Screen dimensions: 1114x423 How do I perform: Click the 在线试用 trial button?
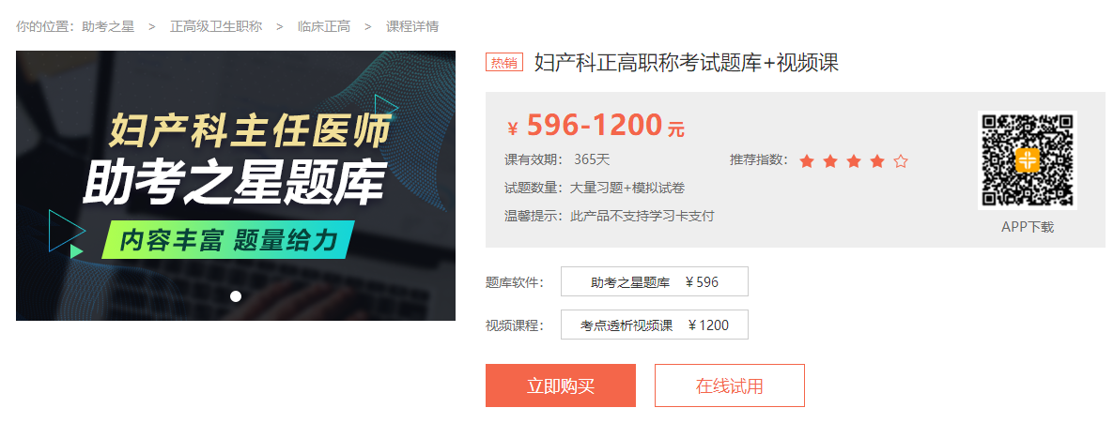click(730, 385)
